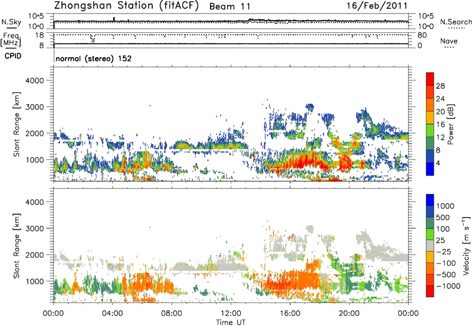This screenshot has width=472, height=326.
Task: Click the Power [dB] colorbar title
Action: (450, 124)
